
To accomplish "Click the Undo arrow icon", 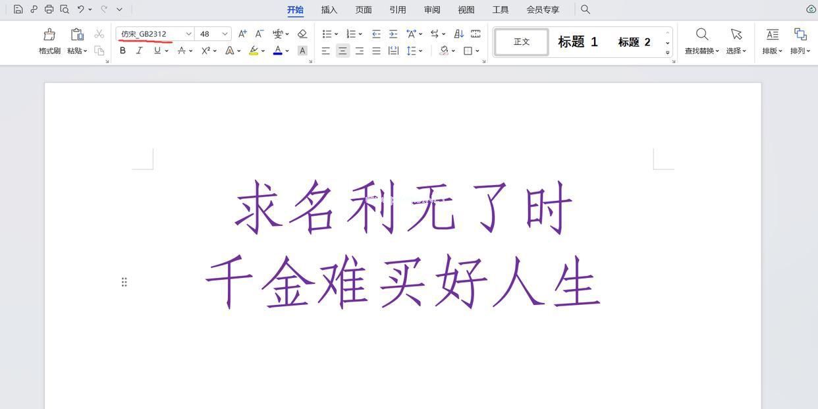I will click(80, 9).
